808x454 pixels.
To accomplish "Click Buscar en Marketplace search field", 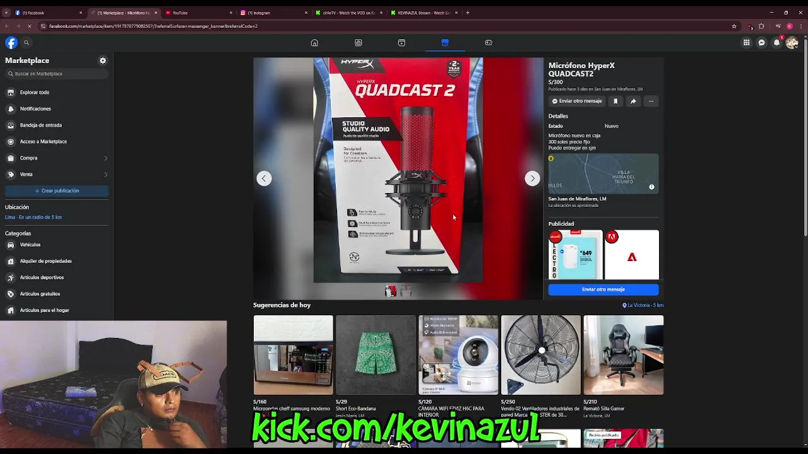I will (57, 74).
